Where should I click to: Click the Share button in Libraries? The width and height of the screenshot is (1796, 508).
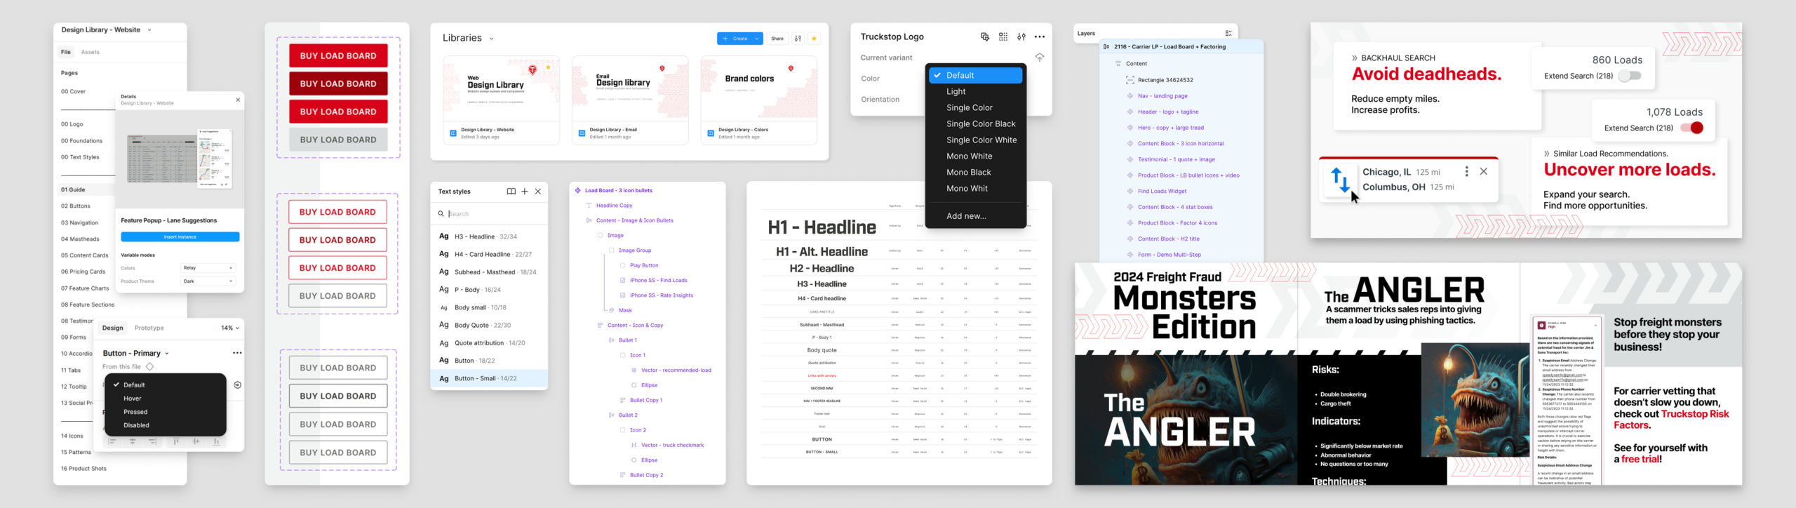coord(777,39)
